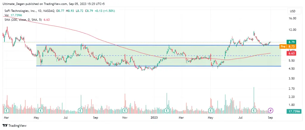
Task: Click the TradingView logo at bottom left
Action: coord(14,126)
